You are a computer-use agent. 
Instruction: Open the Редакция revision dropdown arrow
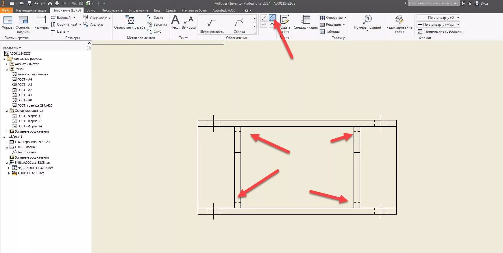pyautogui.click(x=344, y=25)
